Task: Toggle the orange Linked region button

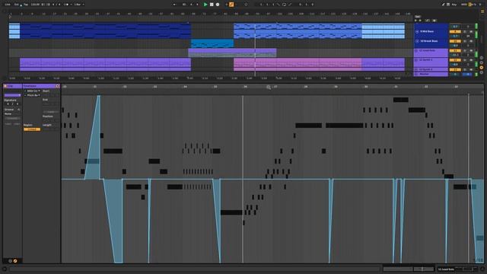Action: click(32, 129)
